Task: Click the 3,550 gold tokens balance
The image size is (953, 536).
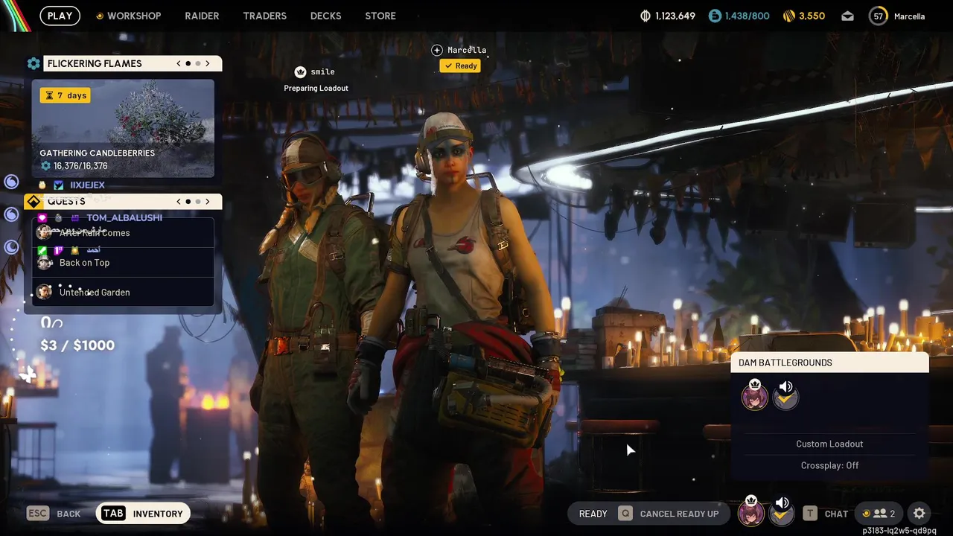Action: pos(804,16)
